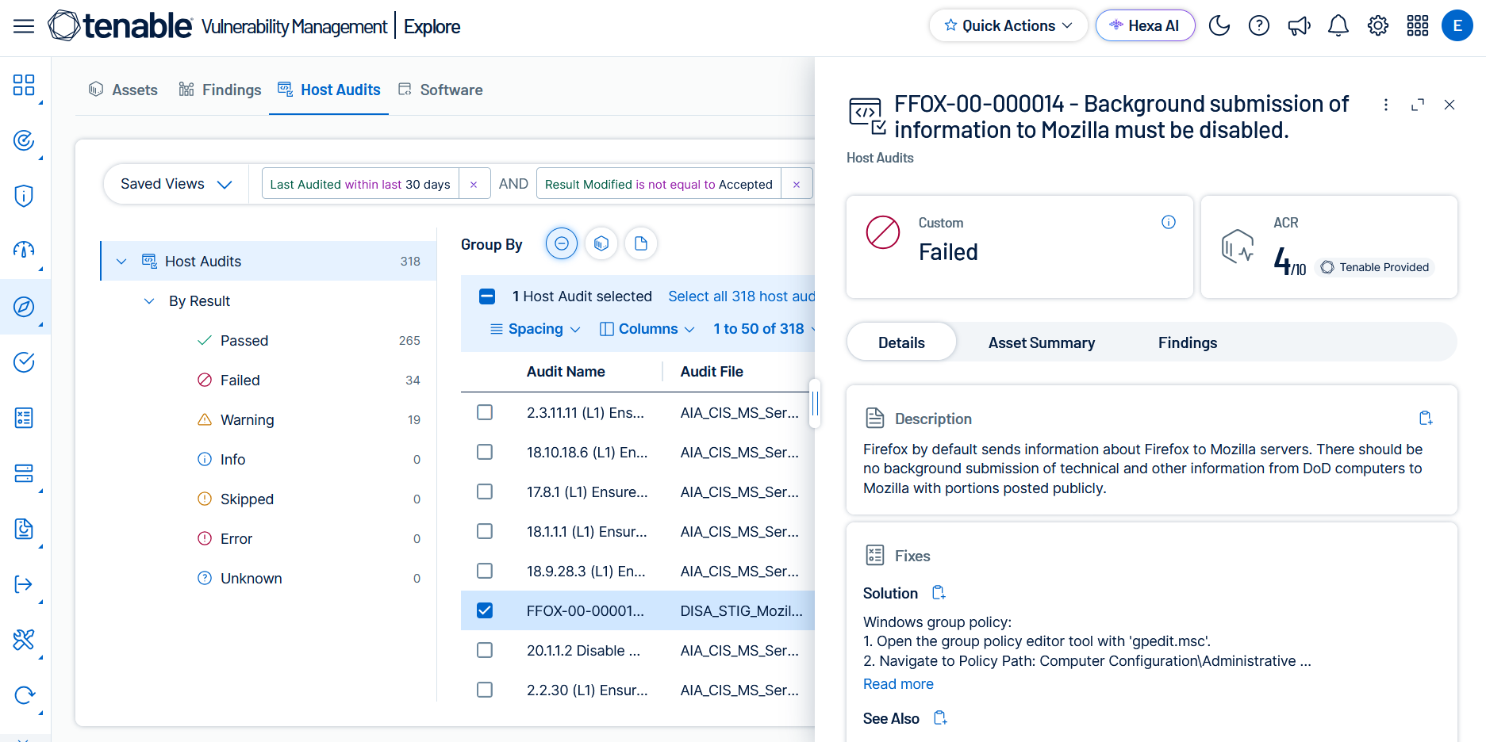Toggle dark mode moon icon
Viewport: 1486px width, 742px height.
(x=1219, y=26)
